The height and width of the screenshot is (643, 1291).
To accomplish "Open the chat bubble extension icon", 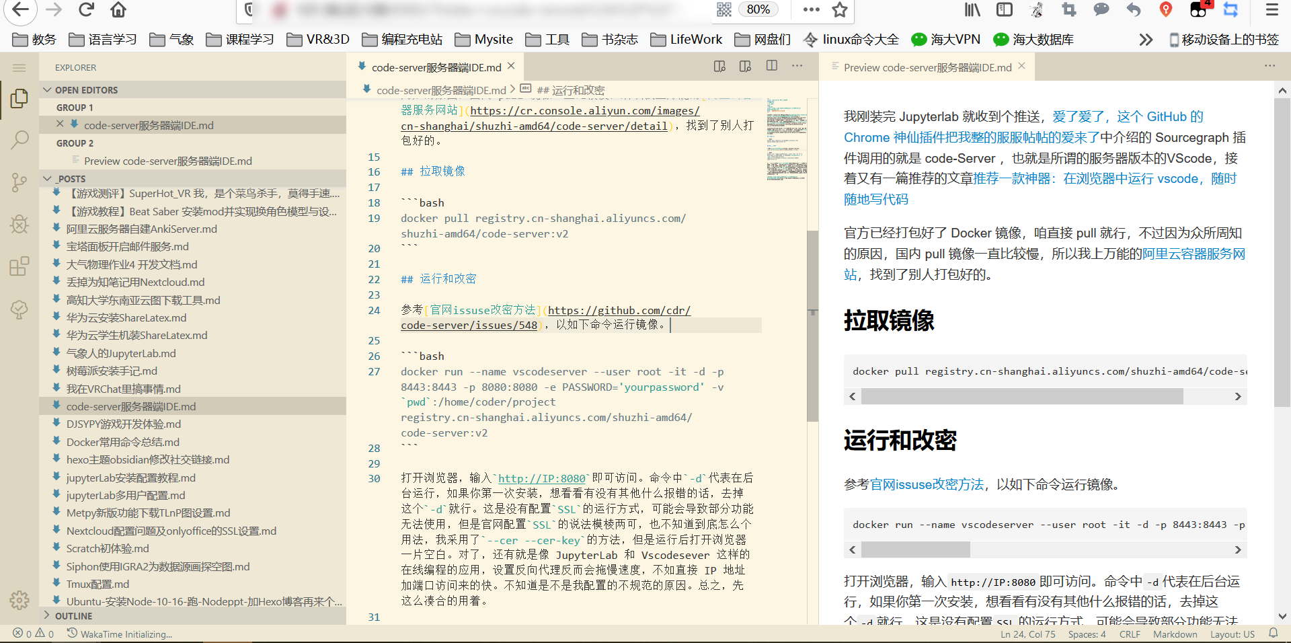I will click(x=1101, y=9).
